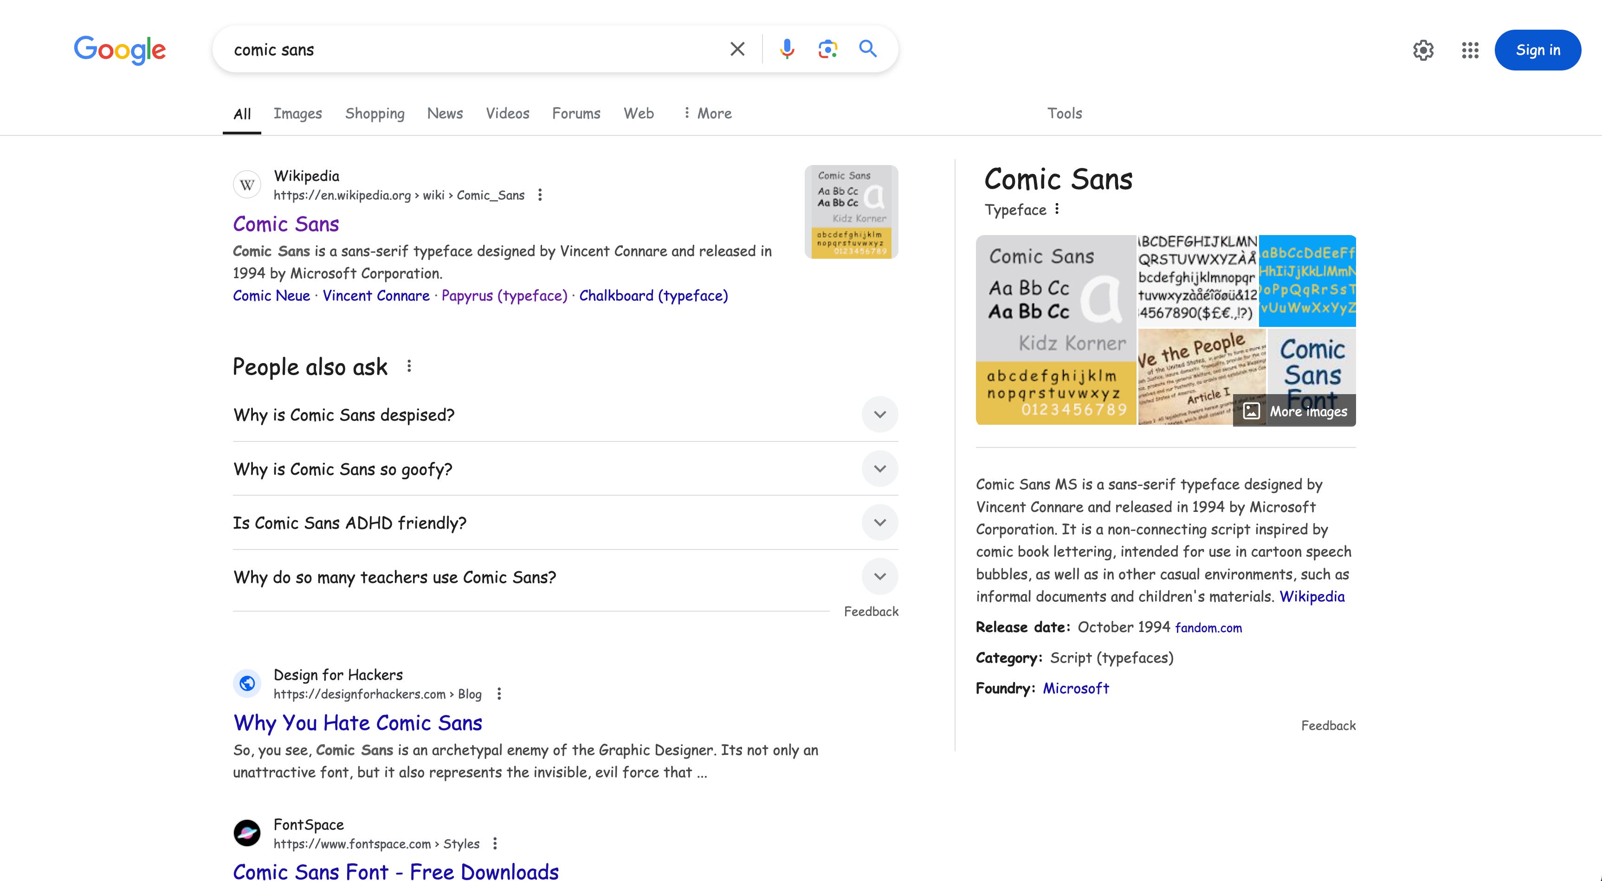Clear the search box with X
The height and width of the screenshot is (881, 1602).
pos(737,49)
